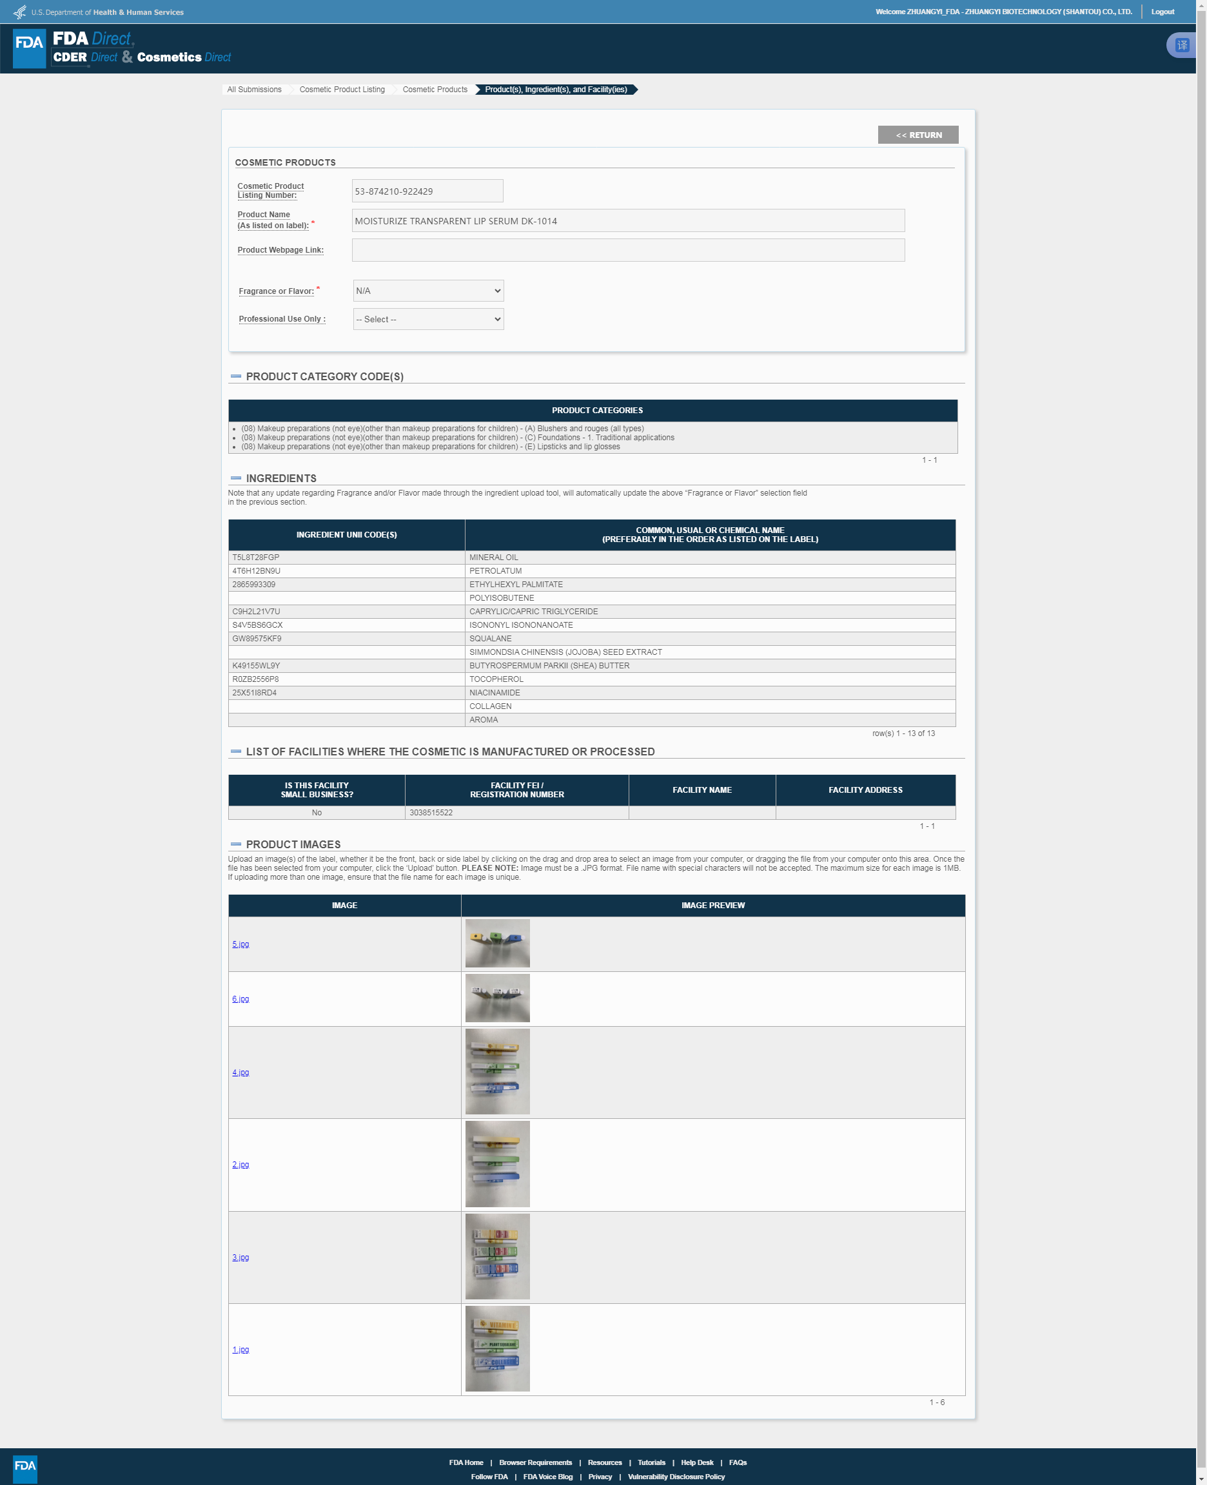The width and height of the screenshot is (1207, 1485).
Task: Open Cosmetic Product Listing breadcrumb
Action: [x=342, y=90]
